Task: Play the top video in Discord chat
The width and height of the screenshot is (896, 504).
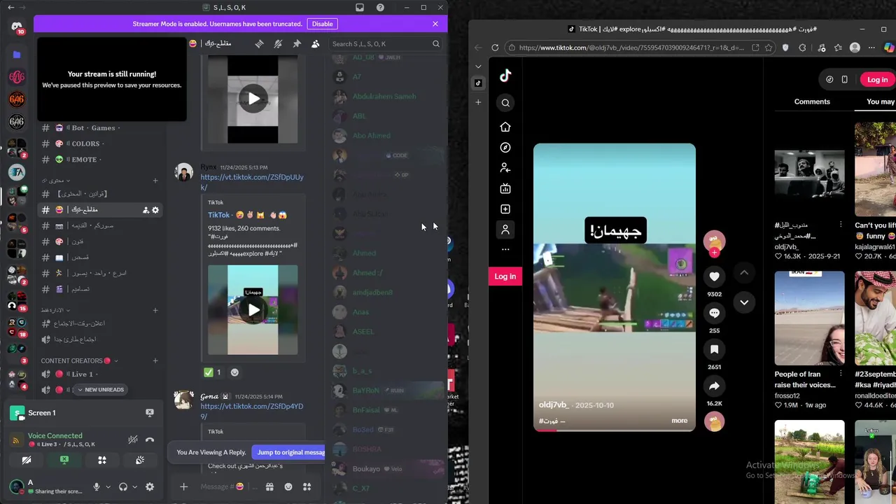Action: (253, 98)
